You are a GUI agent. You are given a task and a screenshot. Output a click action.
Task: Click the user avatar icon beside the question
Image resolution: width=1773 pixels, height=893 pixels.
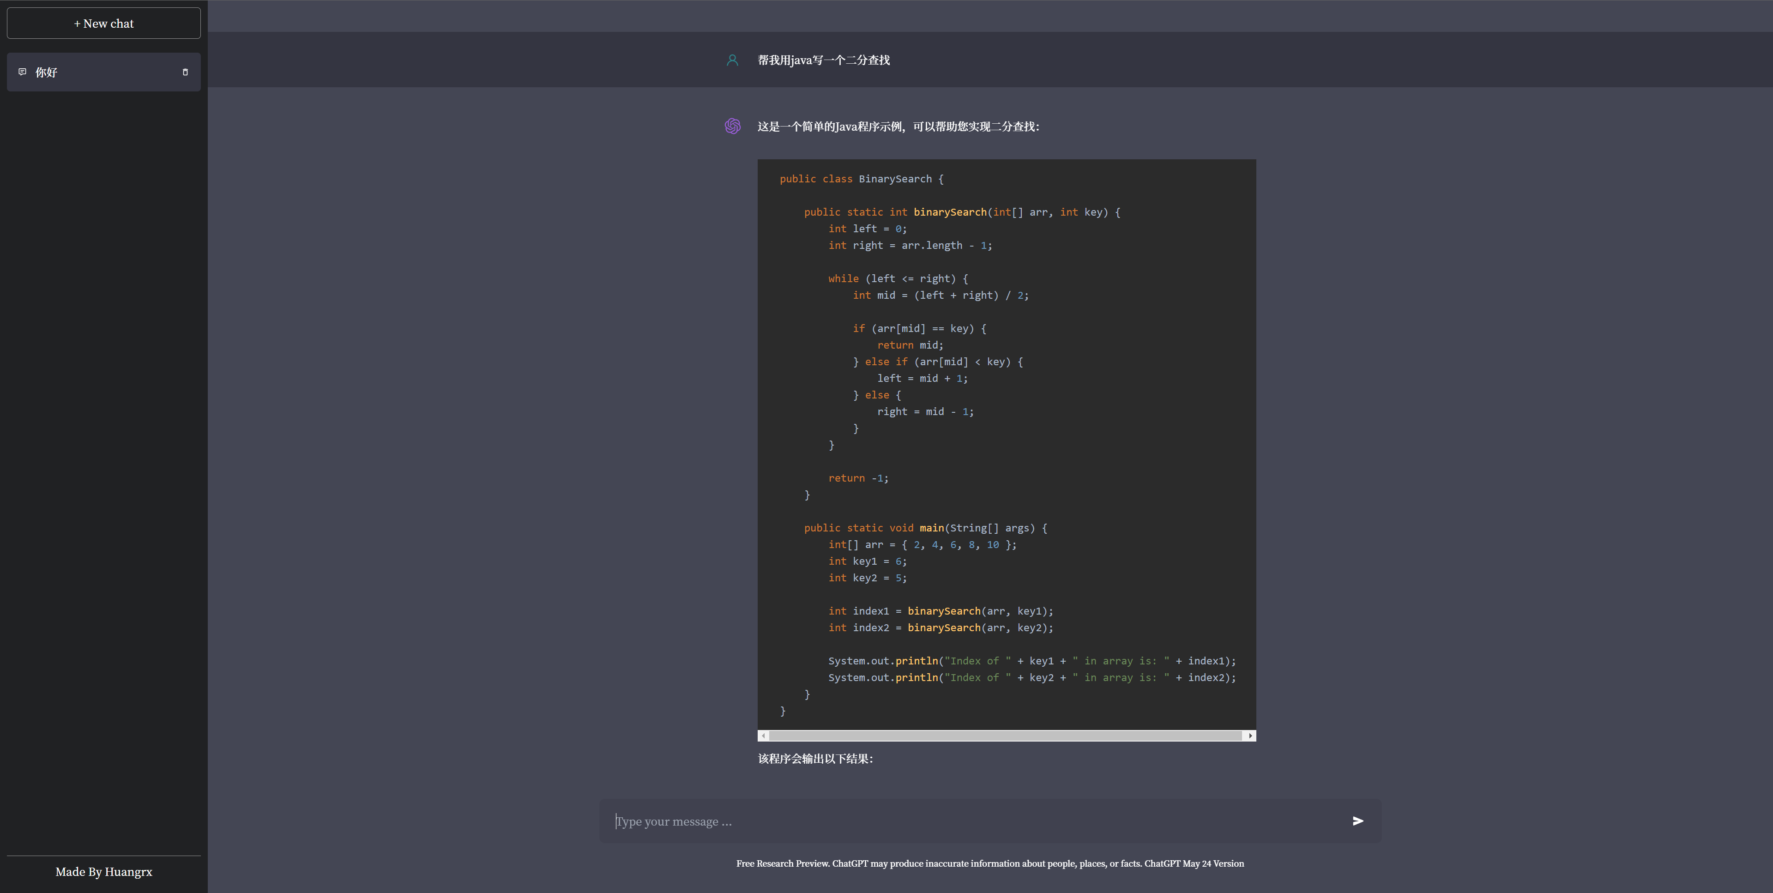click(732, 60)
